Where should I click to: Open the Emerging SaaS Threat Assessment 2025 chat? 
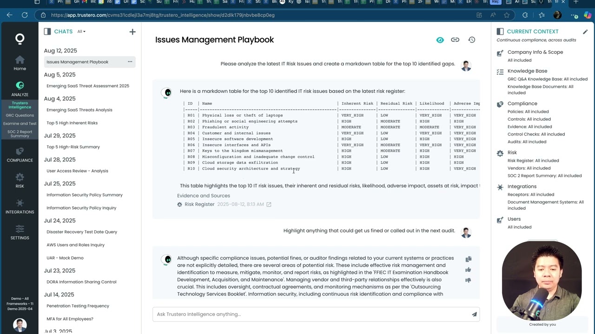pyautogui.click(x=88, y=86)
